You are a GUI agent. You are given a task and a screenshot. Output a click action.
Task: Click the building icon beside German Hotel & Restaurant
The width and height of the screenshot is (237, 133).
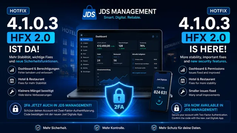point(12,81)
